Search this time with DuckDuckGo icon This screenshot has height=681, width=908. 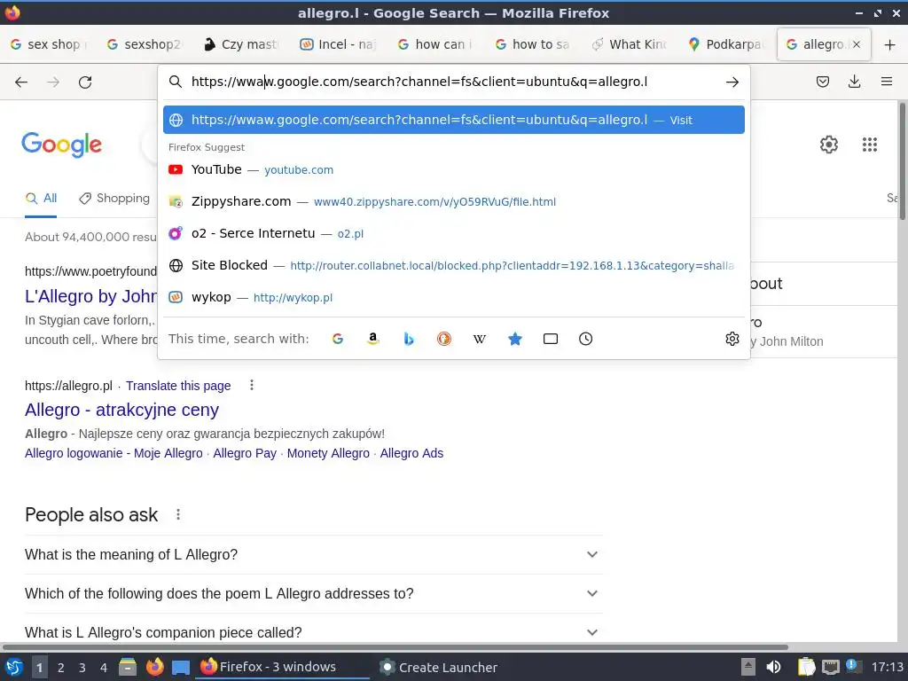(x=444, y=339)
